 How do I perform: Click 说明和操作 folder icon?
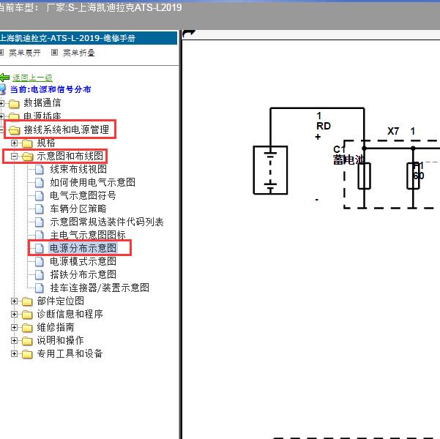(27, 341)
